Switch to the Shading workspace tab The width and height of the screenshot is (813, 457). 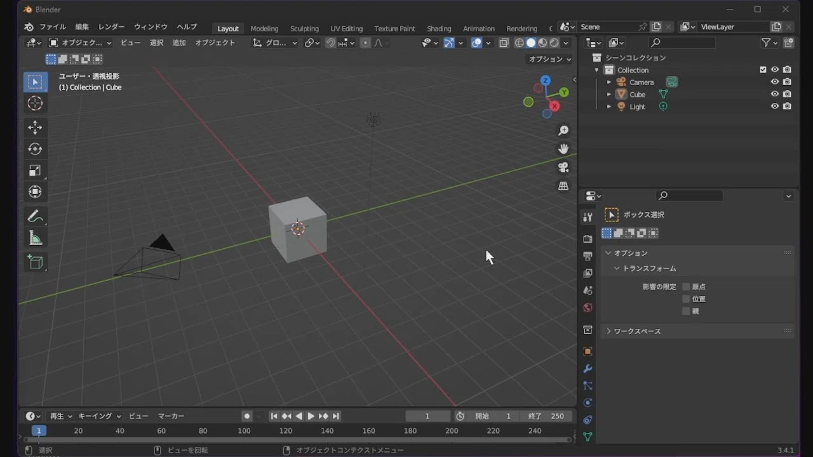click(439, 29)
